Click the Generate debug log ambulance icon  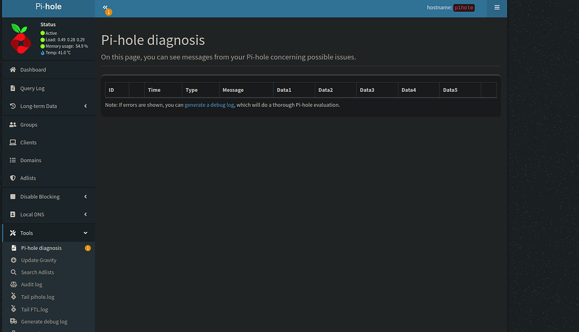click(x=14, y=321)
